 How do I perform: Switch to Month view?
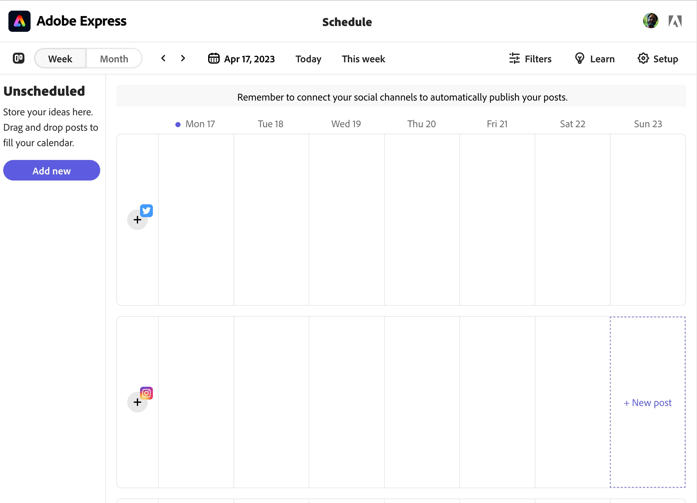pos(114,59)
